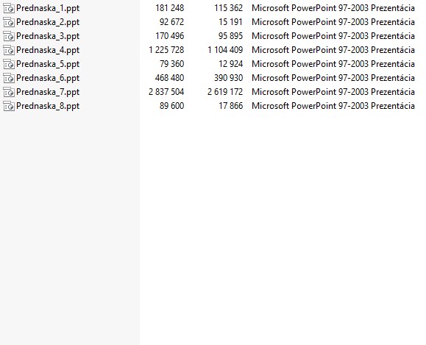Select the Prednaska_4.ppt file name
Viewport: 426px width, 345px height.
tap(48, 50)
